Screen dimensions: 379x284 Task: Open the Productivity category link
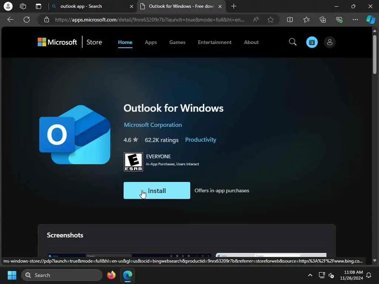click(200, 139)
